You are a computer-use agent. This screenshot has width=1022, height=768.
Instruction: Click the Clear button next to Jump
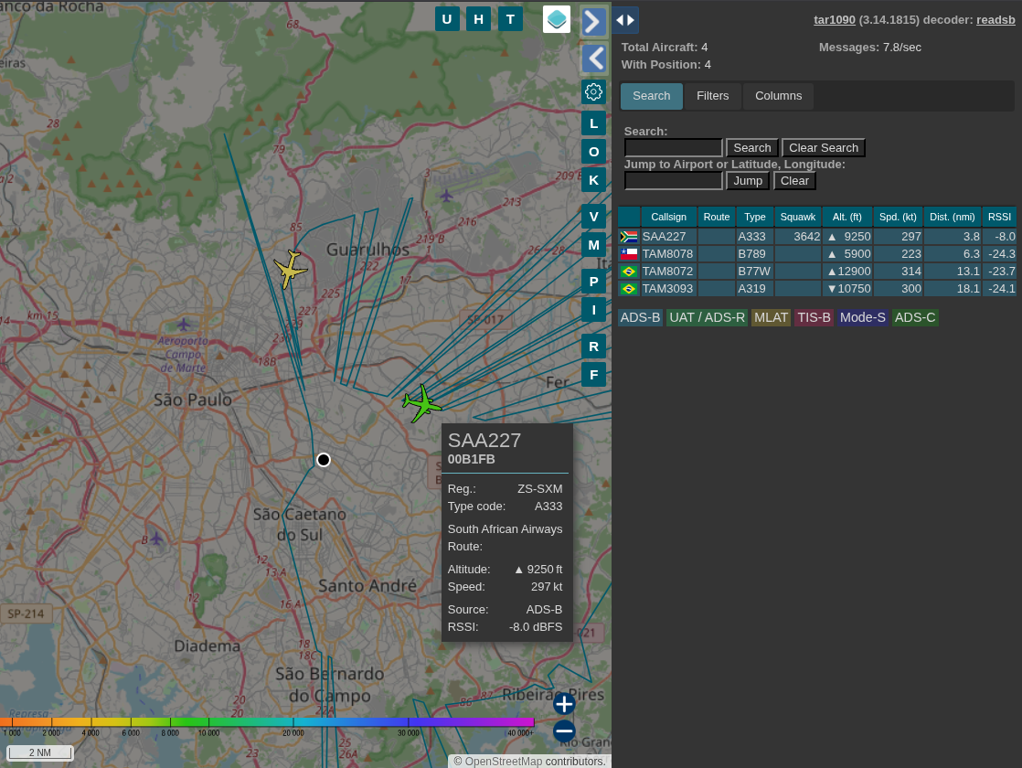pyautogui.click(x=794, y=181)
